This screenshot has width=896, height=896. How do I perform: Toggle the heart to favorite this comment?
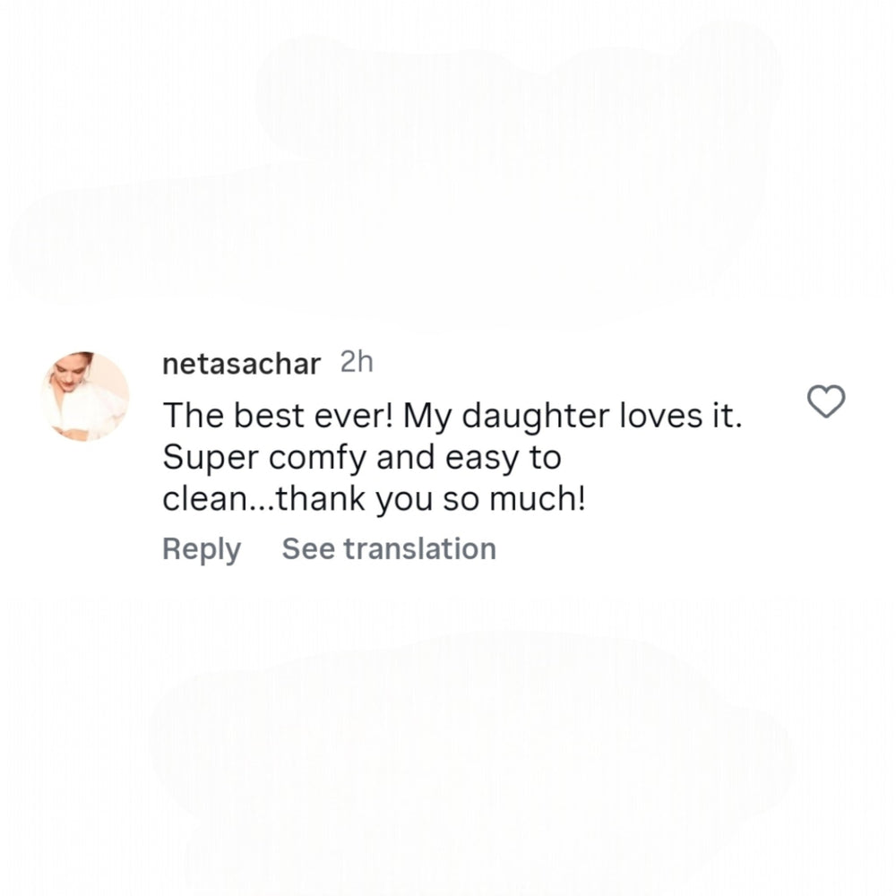point(827,402)
